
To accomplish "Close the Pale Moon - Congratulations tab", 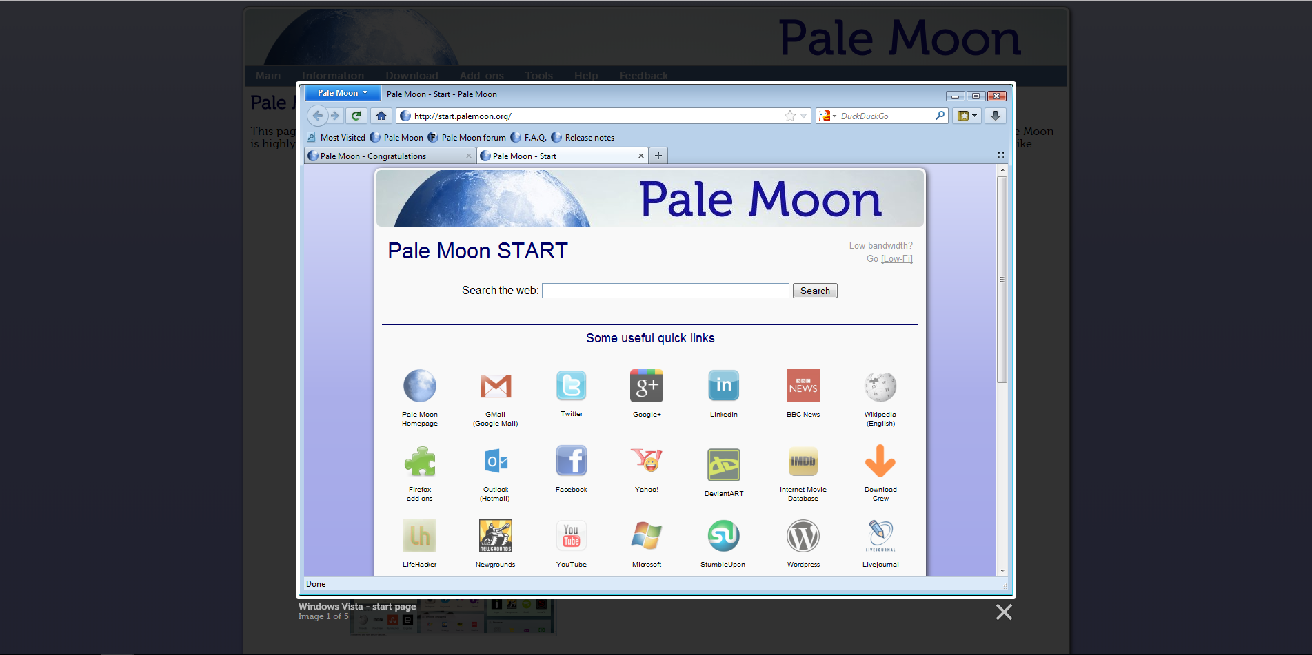I will 469,156.
